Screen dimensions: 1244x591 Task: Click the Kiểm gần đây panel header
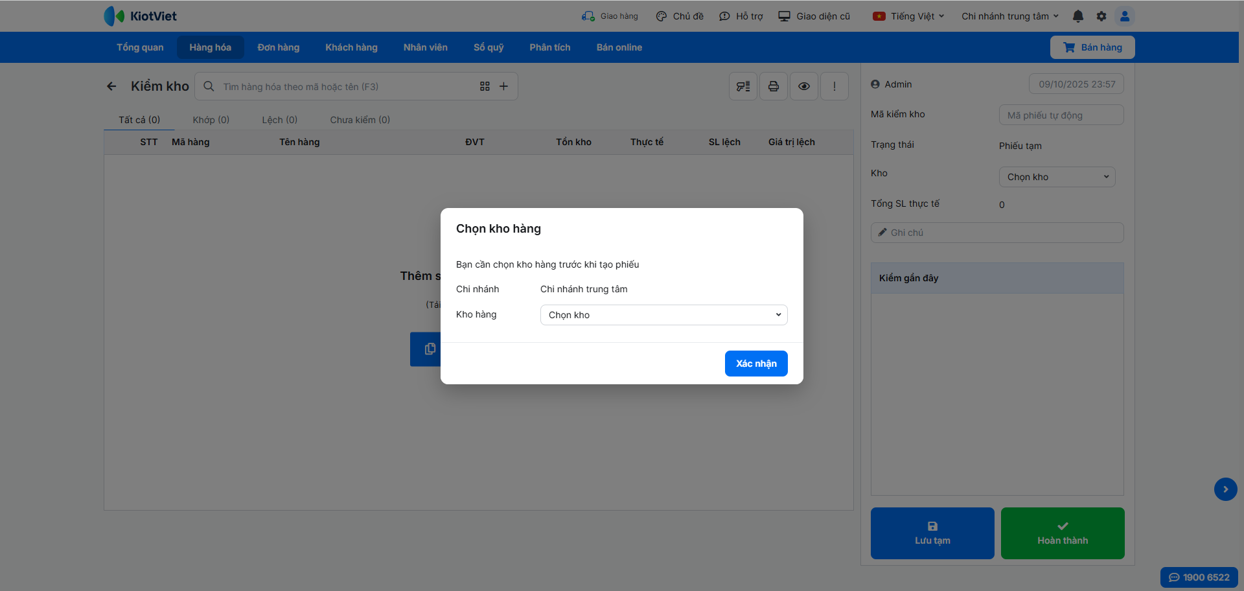[997, 278]
